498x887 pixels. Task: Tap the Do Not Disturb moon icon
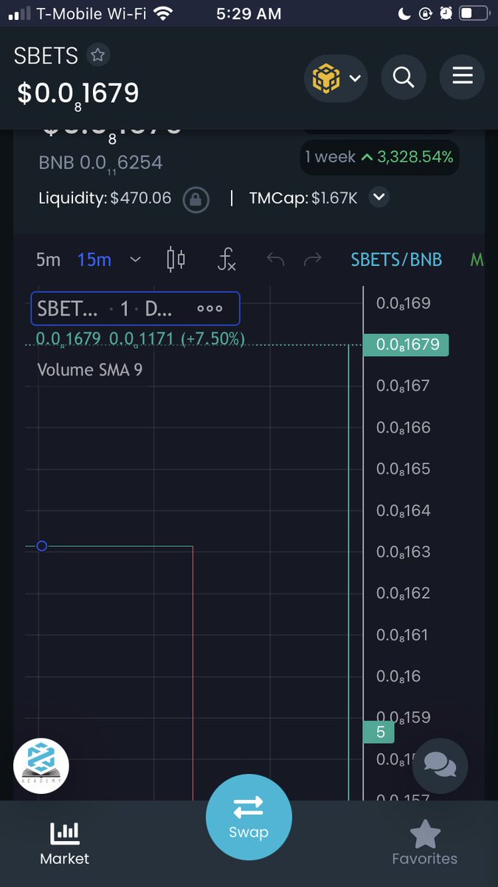pyautogui.click(x=404, y=13)
